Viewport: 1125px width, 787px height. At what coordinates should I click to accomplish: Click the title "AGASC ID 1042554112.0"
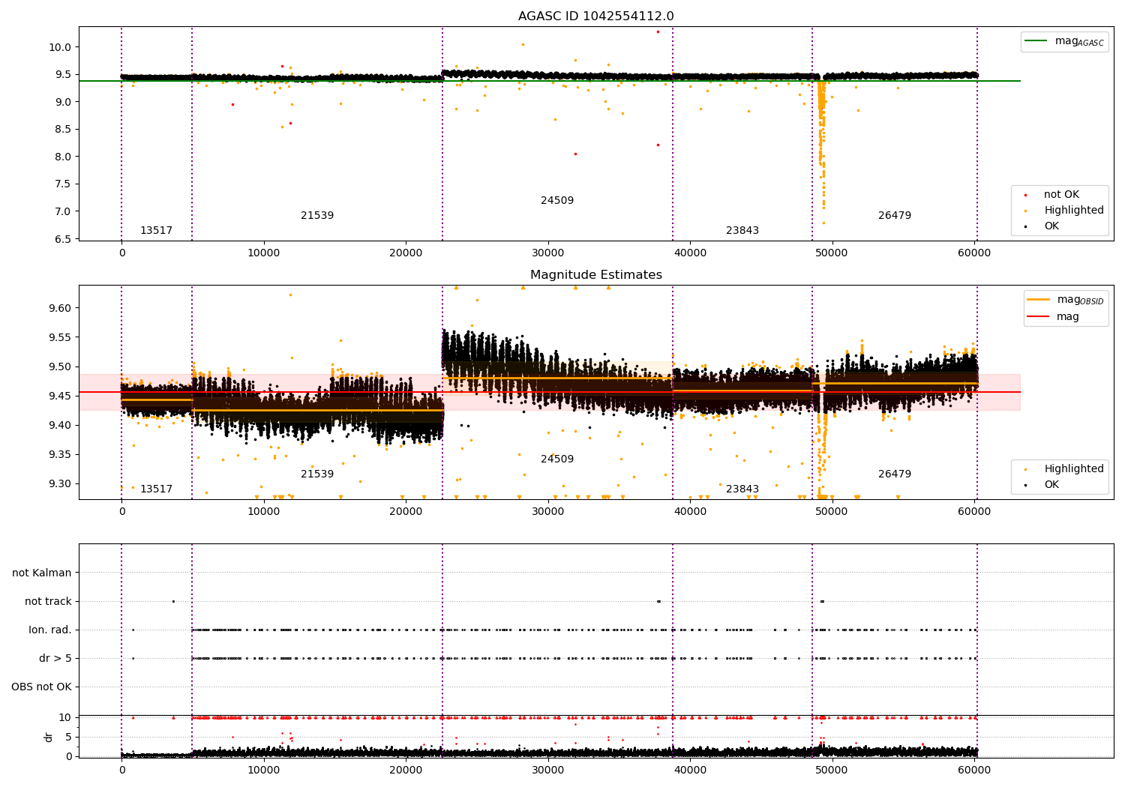[x=596, y=16]
